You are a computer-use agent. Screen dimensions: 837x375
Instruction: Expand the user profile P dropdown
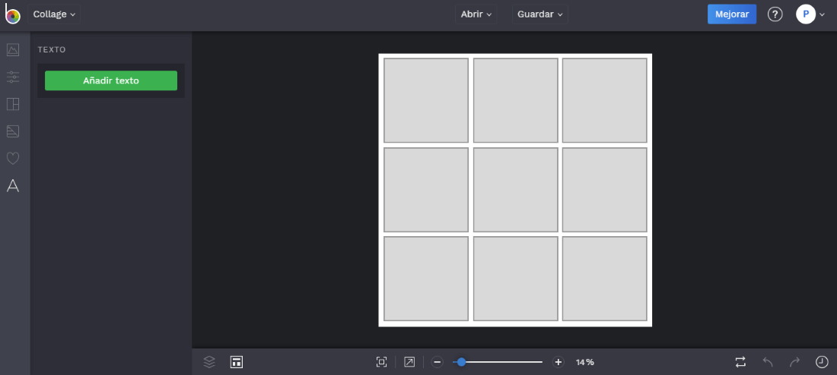coord(810,14)
